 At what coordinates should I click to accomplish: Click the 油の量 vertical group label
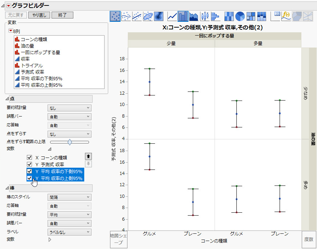313,139
